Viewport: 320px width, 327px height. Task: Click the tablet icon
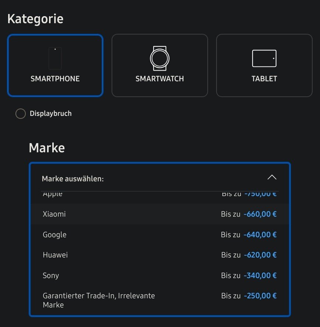point(264,58)
